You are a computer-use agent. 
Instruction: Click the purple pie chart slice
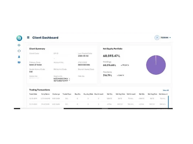[x=156, y=65]
